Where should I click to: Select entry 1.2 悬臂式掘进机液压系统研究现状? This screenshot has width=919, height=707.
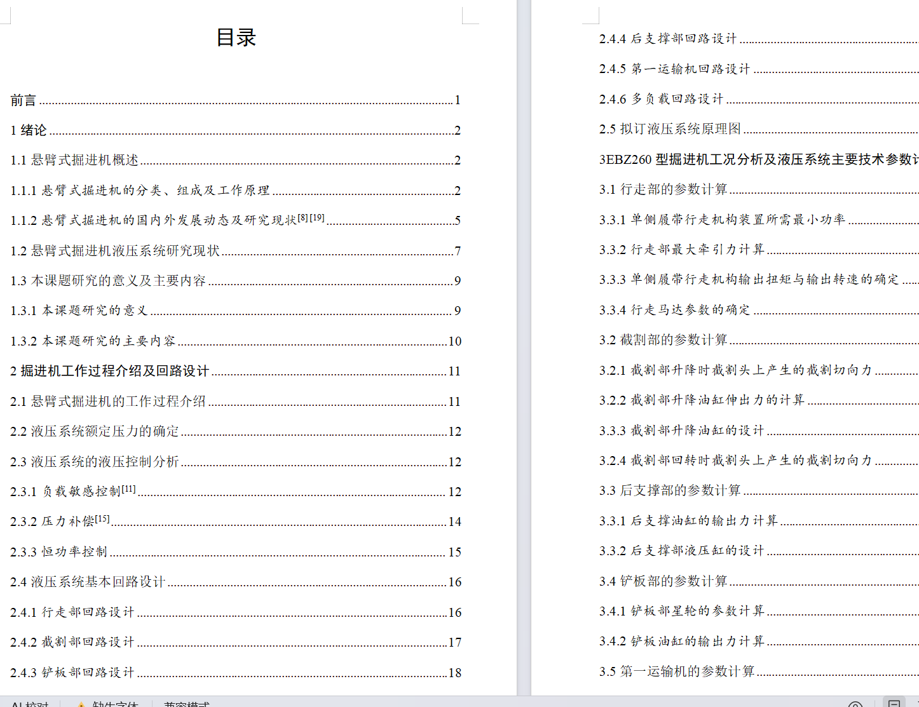click(235, 251)
